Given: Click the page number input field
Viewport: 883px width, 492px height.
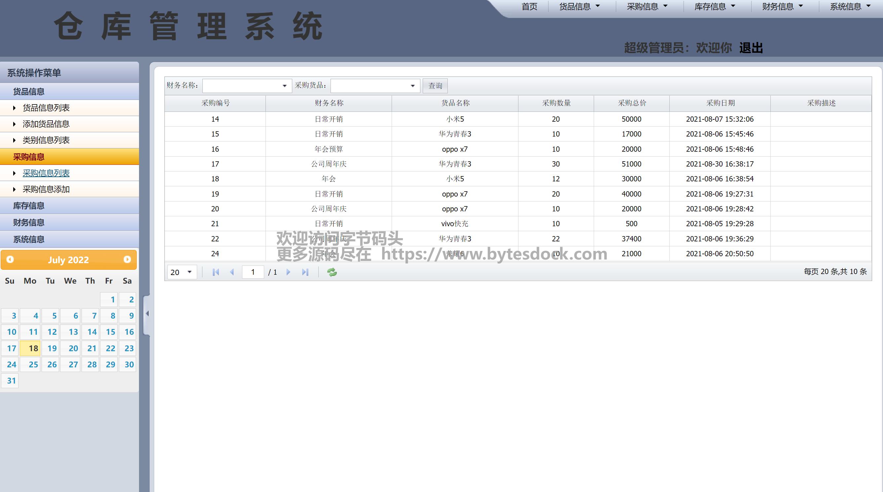Looking at the screenshot, I should click(x=253, y=272).
